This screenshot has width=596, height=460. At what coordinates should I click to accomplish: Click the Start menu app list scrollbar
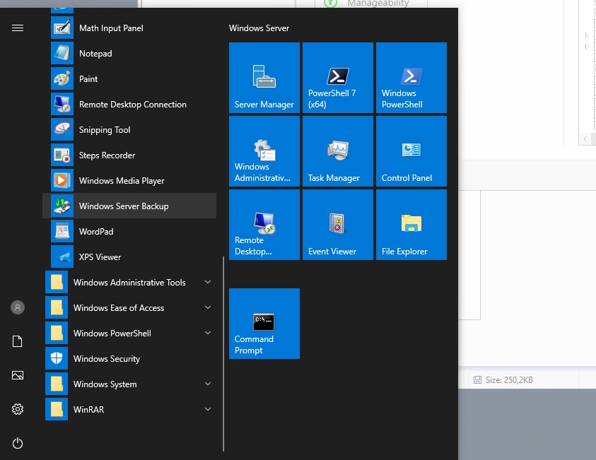pos(223,353)
